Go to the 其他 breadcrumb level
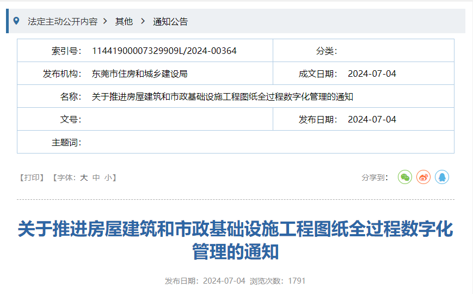 point(124,22)
